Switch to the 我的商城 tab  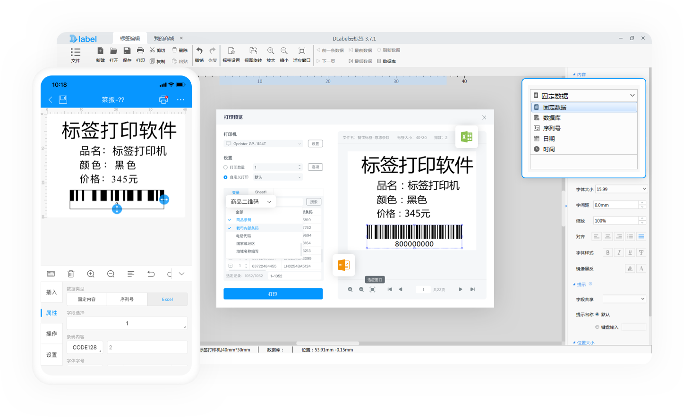tap(164, 38)
